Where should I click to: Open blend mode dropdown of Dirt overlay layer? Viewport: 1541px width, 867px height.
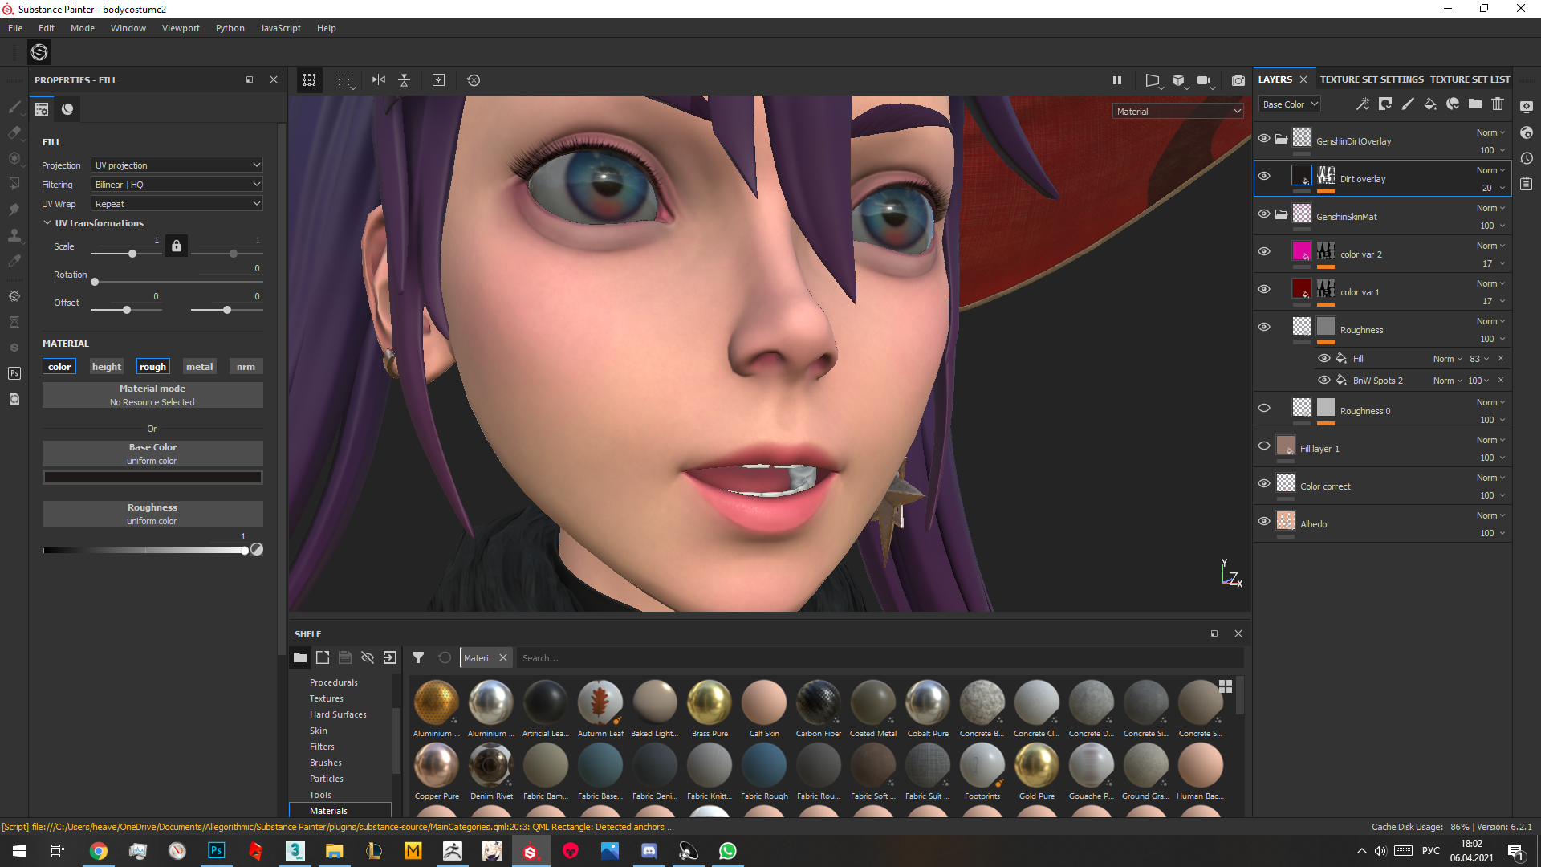click(x=1490, y=170)
